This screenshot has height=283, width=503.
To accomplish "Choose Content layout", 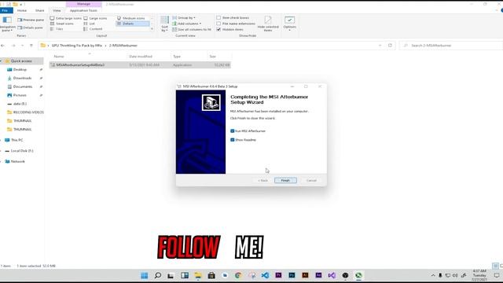I will tap(93, 29).
